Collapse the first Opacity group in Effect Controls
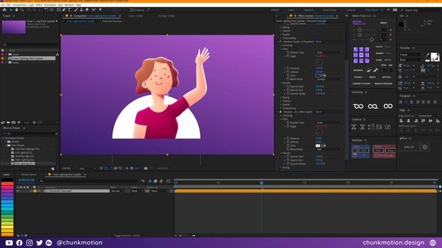Image resolution: width=442 pixels, height=248 pixels. [281, 83]
